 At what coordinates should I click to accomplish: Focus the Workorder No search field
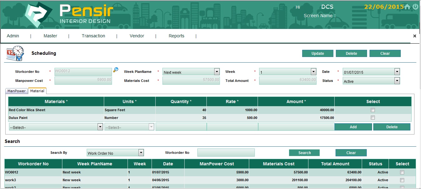click(226, 153)
